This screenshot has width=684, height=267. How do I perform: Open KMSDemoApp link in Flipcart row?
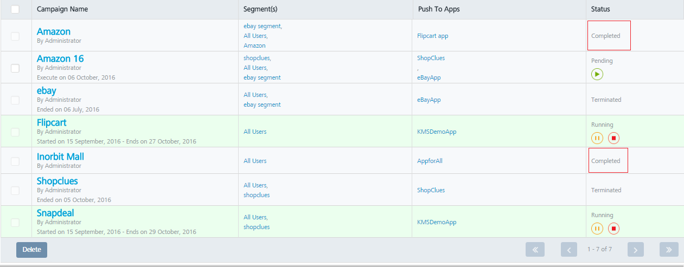(437, 132)
